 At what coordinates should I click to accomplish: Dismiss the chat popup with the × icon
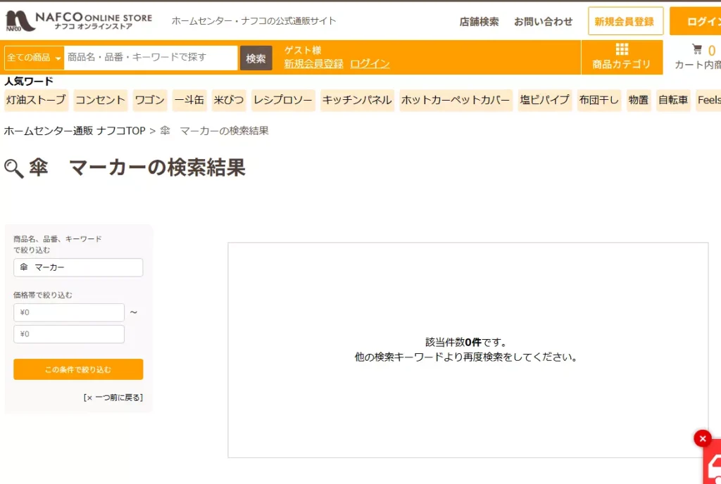702,438
